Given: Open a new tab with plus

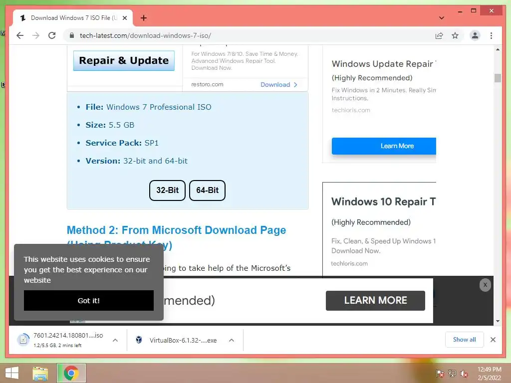Looking at the screenshot, I should pyautogui.click(x=143, y=18).
